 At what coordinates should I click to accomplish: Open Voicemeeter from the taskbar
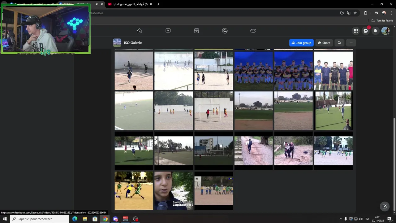point(125,219)
